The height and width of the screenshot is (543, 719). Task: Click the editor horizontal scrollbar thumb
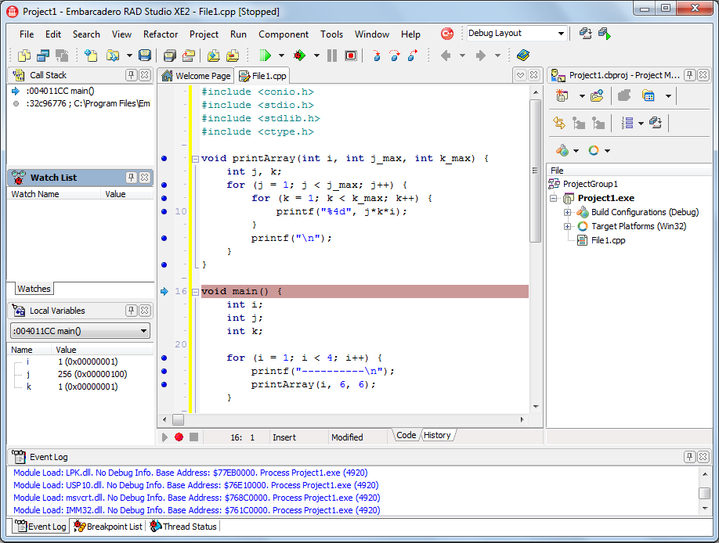(x=178, y=419)
